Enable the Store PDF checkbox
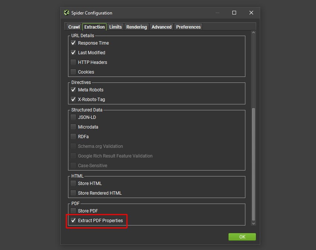The height and width of the screenshot is (250, 316). coord(73,211)
